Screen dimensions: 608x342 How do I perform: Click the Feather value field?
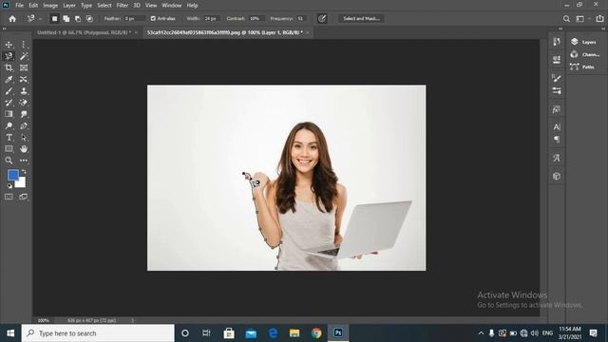(x=135, y=19)
